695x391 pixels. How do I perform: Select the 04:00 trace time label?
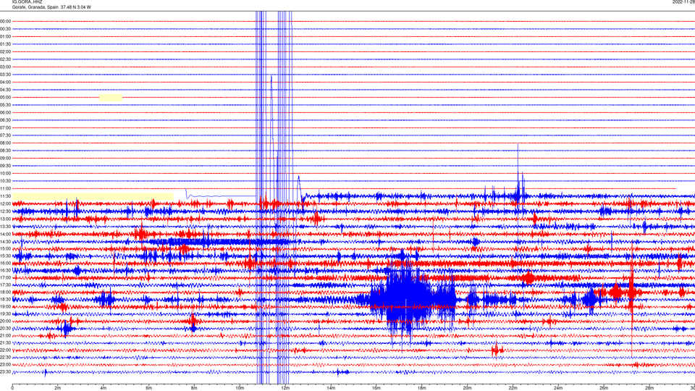[5, 82]
